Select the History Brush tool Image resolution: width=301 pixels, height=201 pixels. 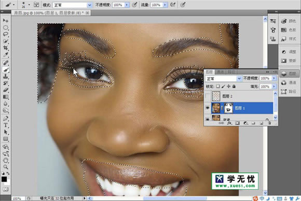[6, 83]
